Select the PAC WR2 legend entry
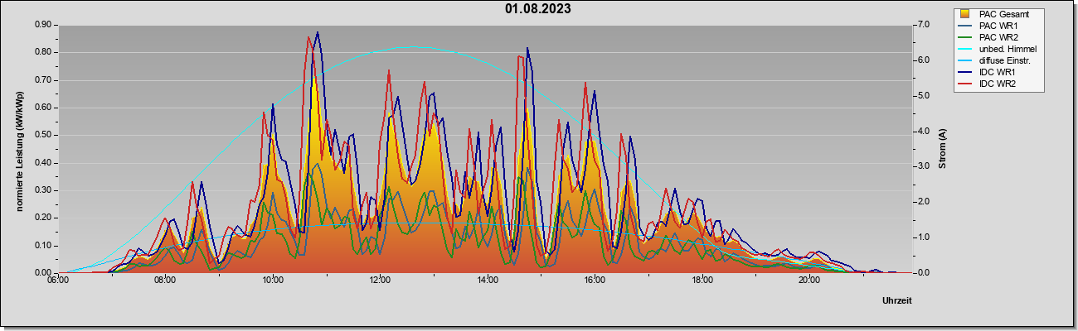Image resolution: width=1078 pixels, height=331 pixels. pos(998,37)
